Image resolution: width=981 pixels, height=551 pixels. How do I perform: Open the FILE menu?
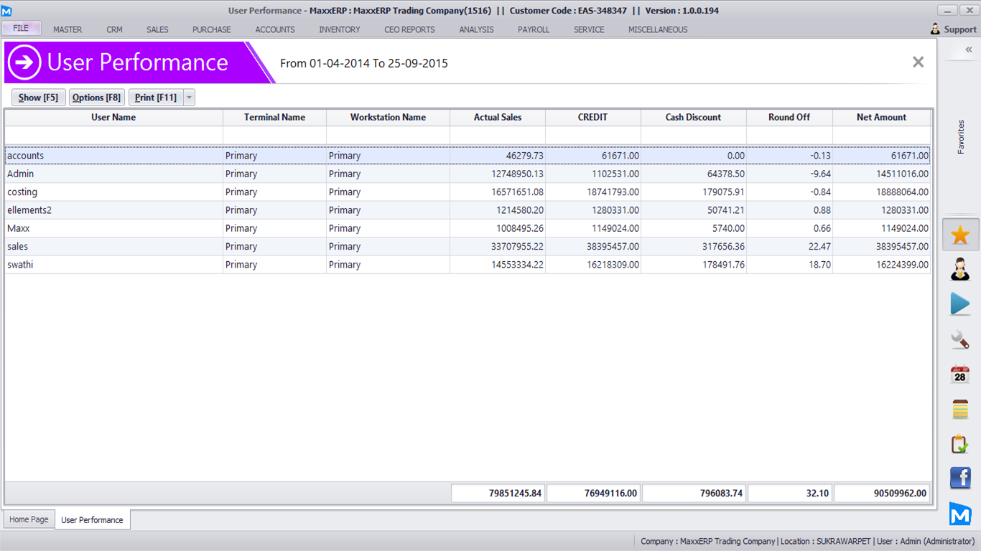[21, 29]
